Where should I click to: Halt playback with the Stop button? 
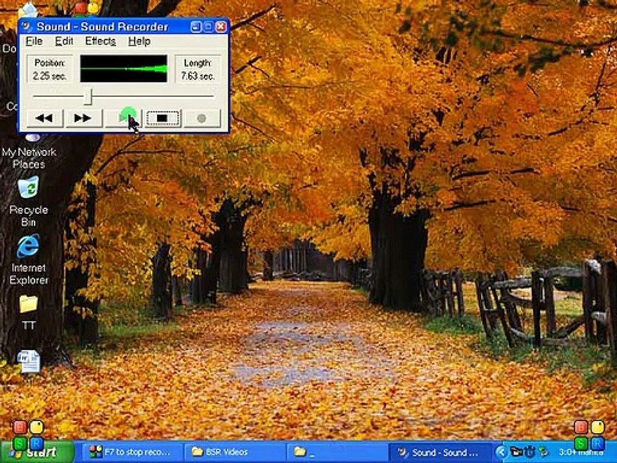click(162, 118)
